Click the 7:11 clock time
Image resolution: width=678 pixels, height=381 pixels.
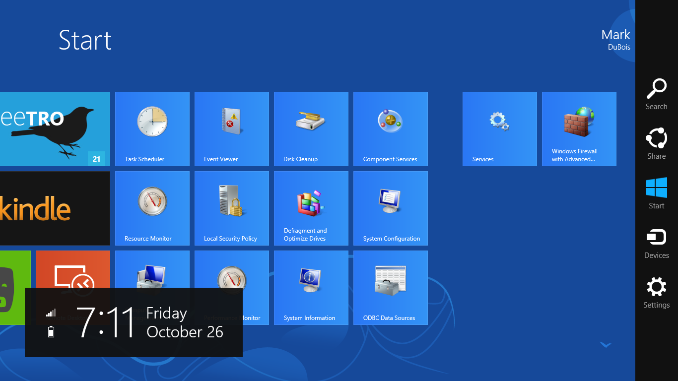(106, 322)
